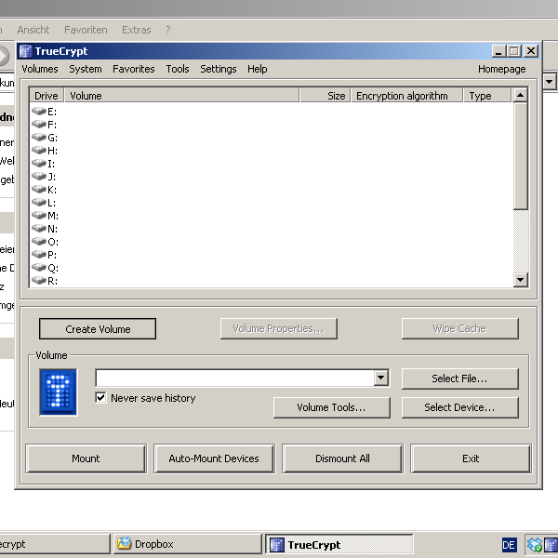558x558 pixels.
Task: Open the Homepage link in menu bar
Action: tap(502, 69)
